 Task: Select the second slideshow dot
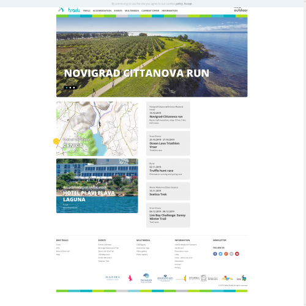click(70, 88)
